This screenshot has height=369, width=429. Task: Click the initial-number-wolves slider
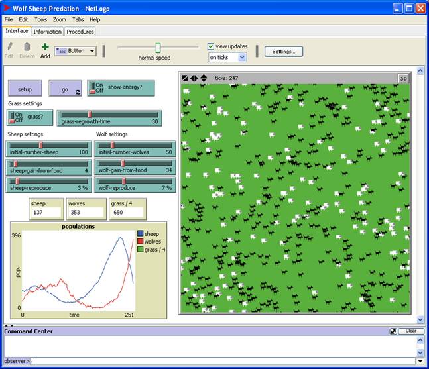(135, 149)
